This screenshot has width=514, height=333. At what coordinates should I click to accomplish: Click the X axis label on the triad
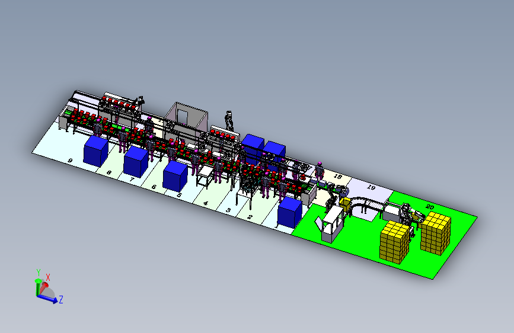[48, 277]
